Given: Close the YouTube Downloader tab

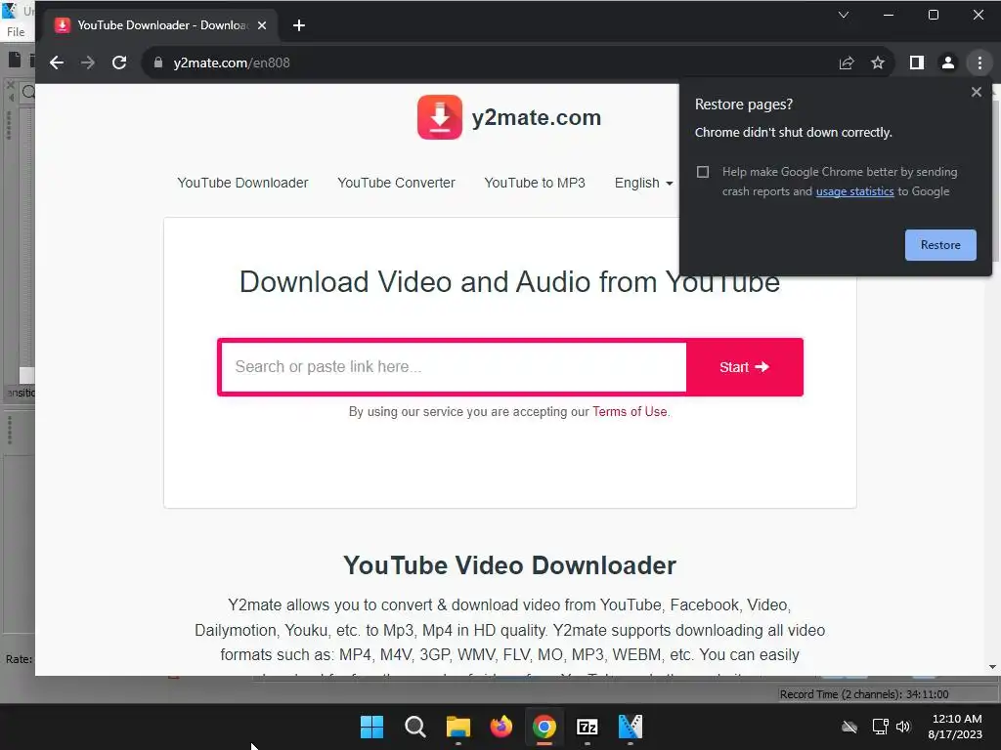Looking at the screenshot, I should click(262, 25).
